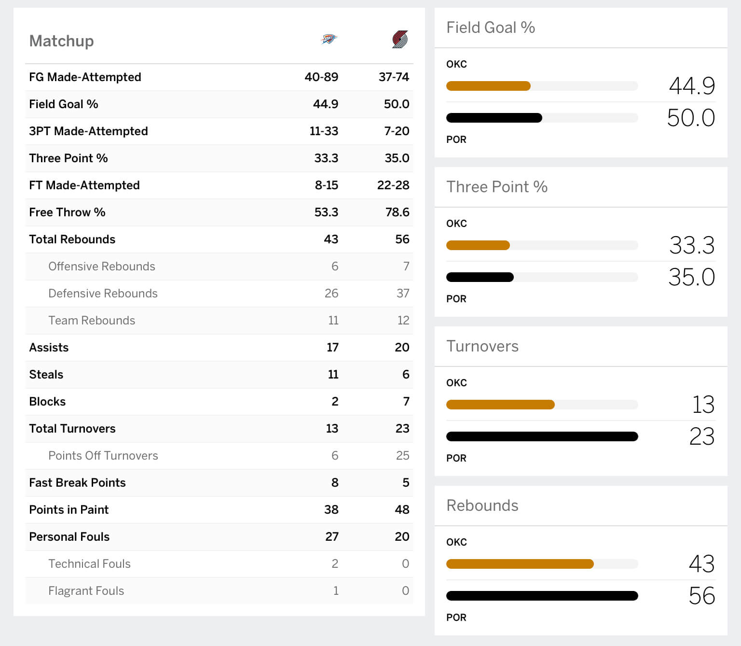Click the Points Off Turnovers sub-row label
741x646 pixels.
pyautogui.click(x=103, y=456)
